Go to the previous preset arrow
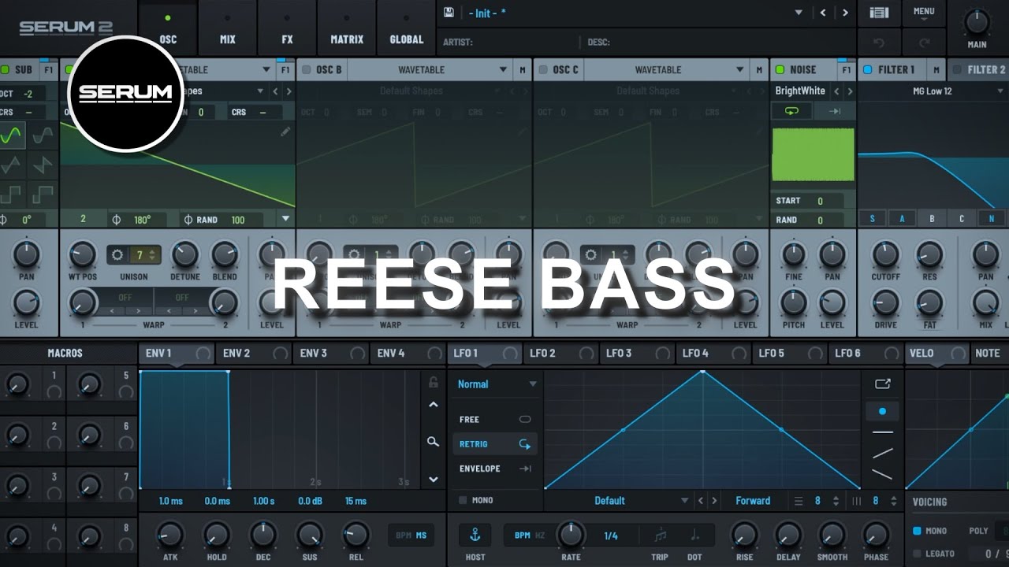The image size is (1009, 567). click(823, 13)
